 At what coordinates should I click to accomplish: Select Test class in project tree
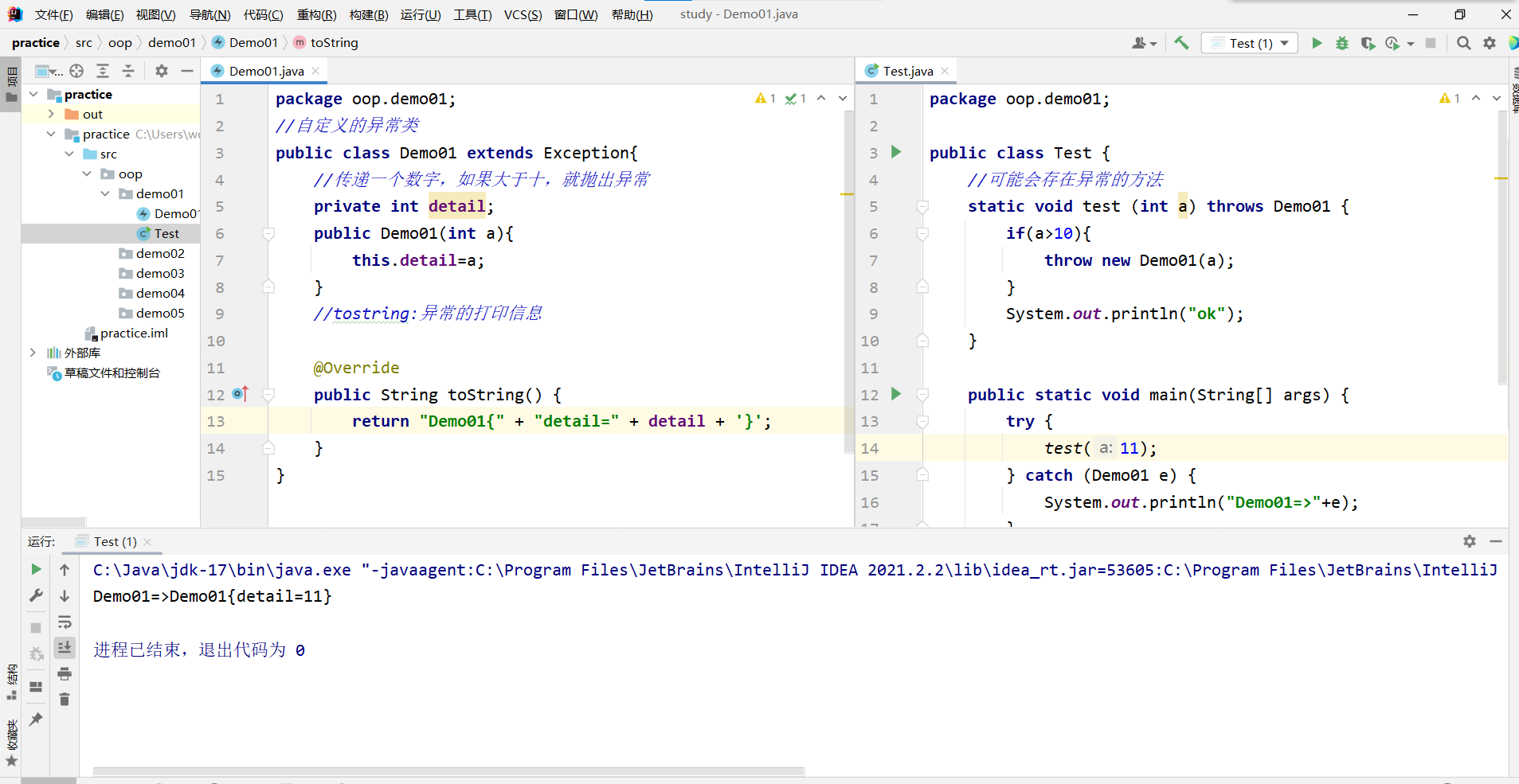166,233
